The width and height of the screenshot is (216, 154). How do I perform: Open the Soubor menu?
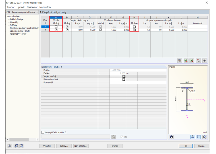[11, 7]
